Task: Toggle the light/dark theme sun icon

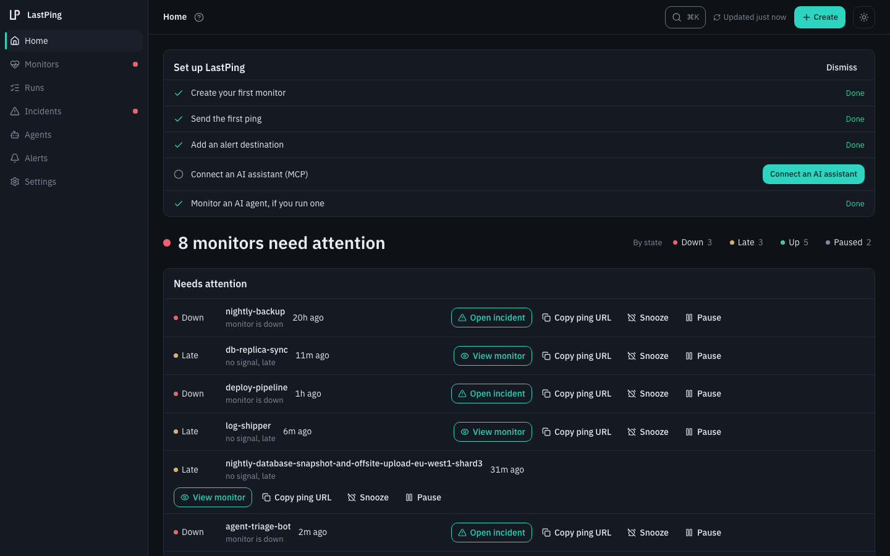Action: point(864,17)
